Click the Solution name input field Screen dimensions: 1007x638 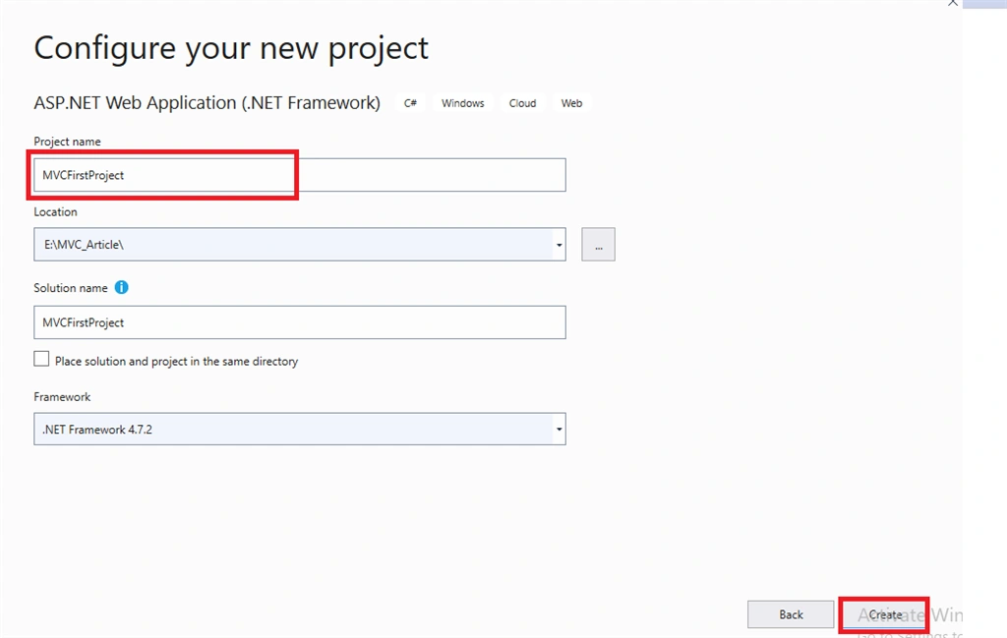(299, 322)
